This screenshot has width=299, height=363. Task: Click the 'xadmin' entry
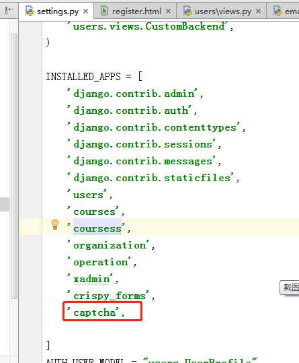pyautogui.click(x=92, y=279)
